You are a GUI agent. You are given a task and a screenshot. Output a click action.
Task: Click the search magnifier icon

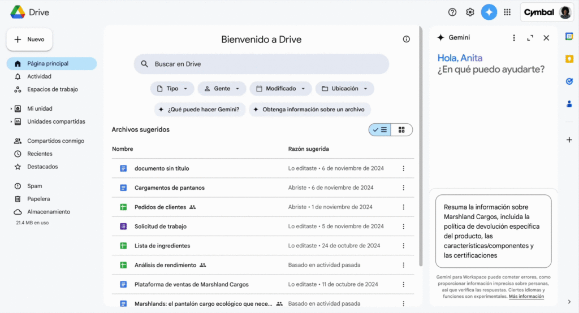144,64
